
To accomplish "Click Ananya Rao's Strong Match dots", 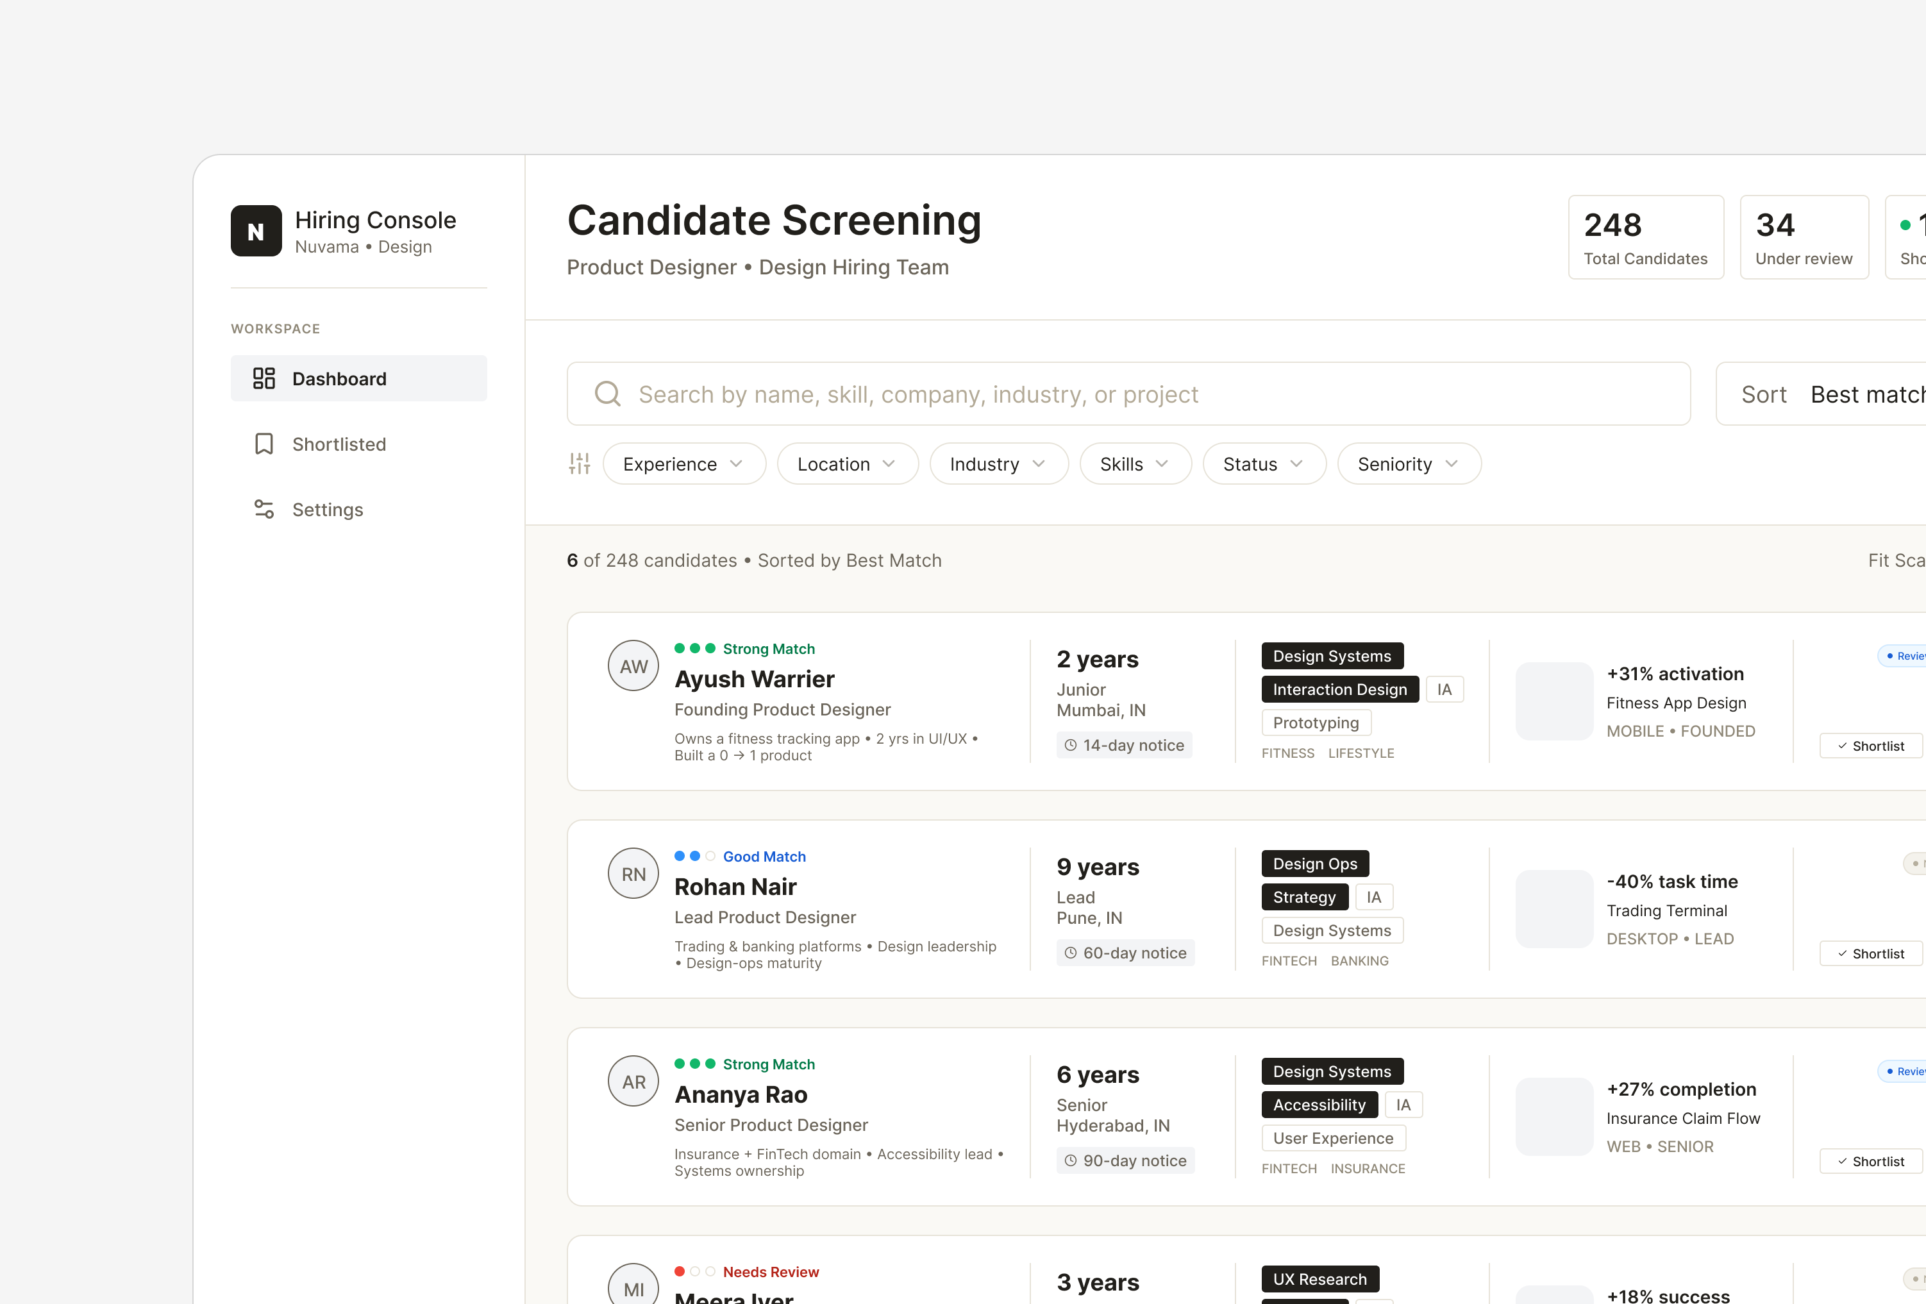I will [x=694, y=1065].
